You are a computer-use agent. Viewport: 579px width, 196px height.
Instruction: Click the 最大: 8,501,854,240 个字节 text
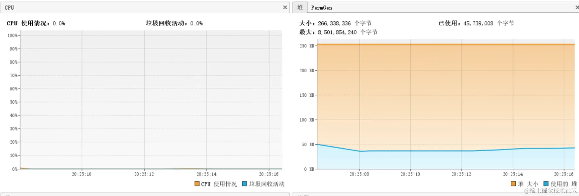338,32
